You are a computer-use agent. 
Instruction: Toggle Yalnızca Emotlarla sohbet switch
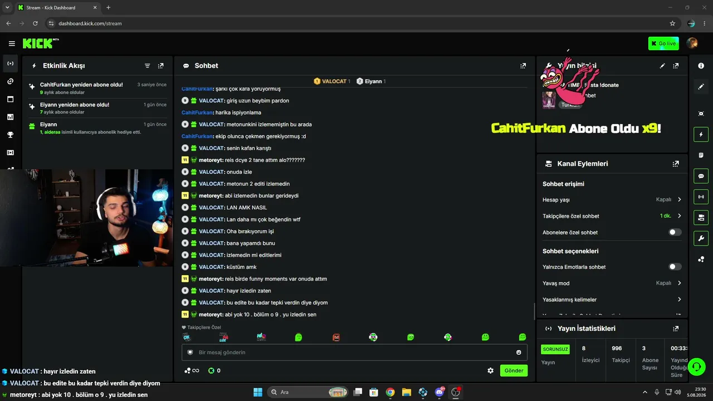(675, 267)
